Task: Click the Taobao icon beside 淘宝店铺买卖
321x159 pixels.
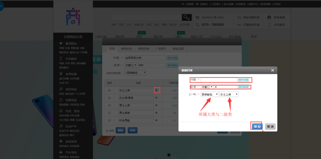Action: (239, 18)
